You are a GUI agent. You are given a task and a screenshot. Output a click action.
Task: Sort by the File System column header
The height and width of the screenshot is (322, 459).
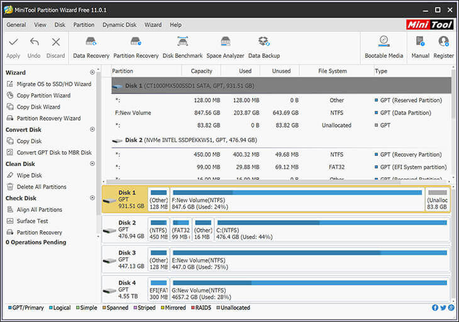point(336,71)
